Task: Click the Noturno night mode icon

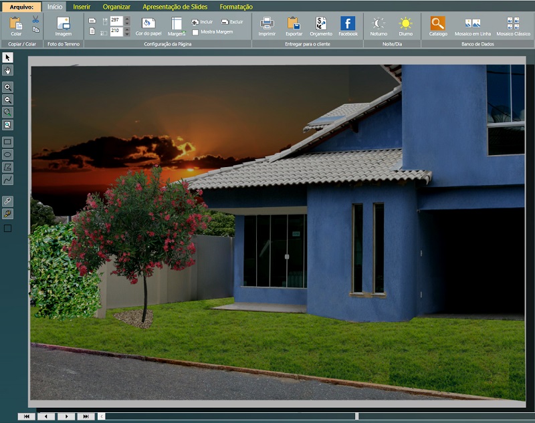Action: 379,25
